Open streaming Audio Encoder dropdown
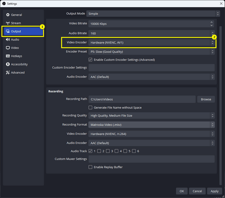 (151, 77)
